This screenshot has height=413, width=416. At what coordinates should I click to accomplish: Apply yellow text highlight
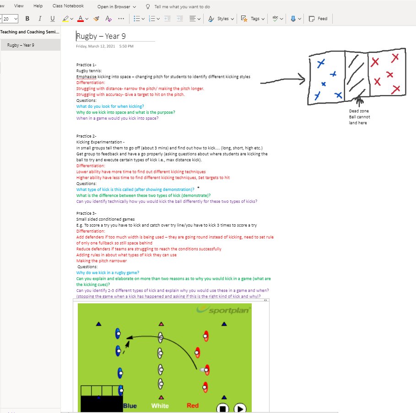(x=65, y=19)
